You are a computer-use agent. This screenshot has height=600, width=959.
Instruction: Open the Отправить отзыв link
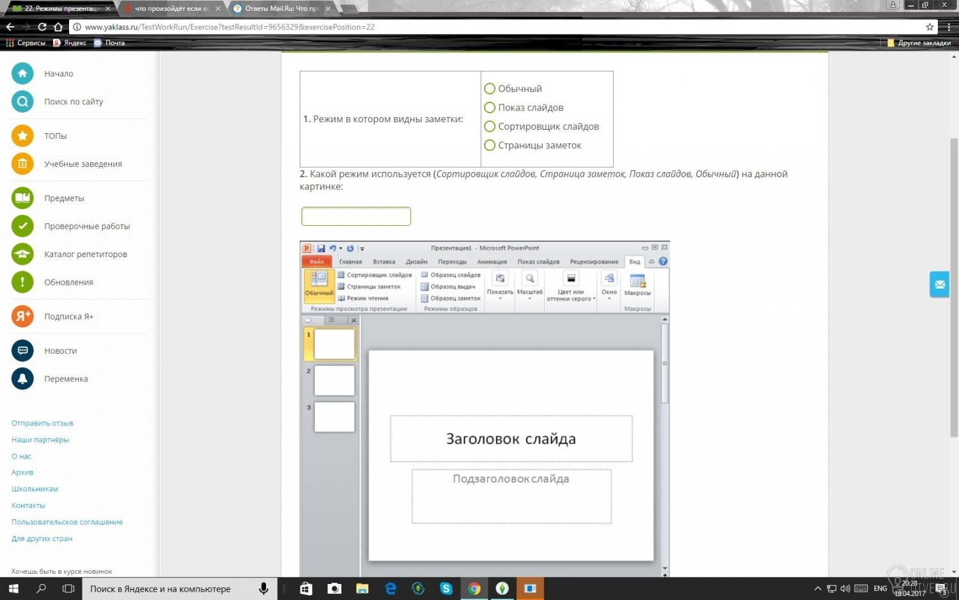point(42,423)
